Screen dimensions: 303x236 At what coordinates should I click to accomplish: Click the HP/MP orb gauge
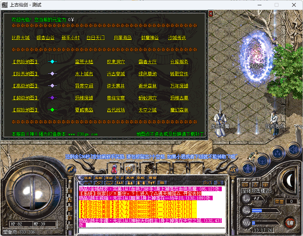pyautogui.click(x=33, y=194)
